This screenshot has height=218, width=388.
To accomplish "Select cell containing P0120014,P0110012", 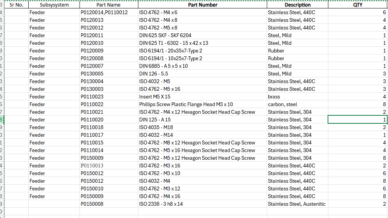I will [x=104, y=12].
